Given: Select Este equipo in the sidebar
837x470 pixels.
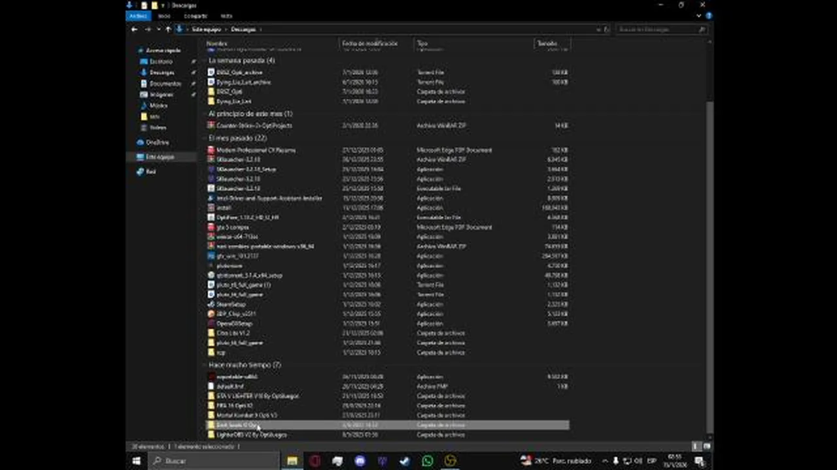Looking at the screenshot, I should [160, 157].
